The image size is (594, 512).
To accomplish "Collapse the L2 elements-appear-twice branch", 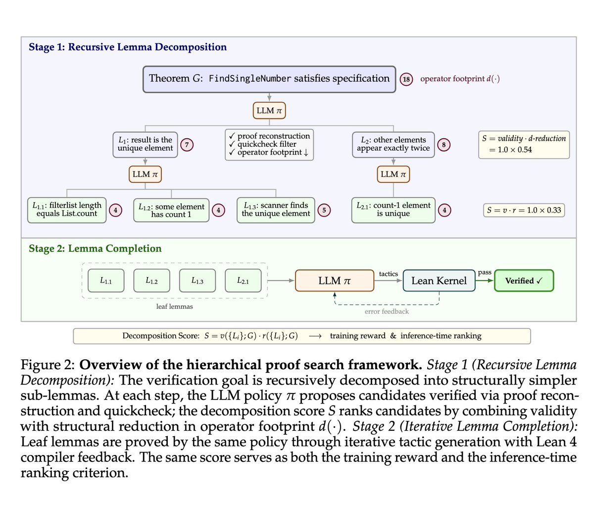I will coord(393,144).
